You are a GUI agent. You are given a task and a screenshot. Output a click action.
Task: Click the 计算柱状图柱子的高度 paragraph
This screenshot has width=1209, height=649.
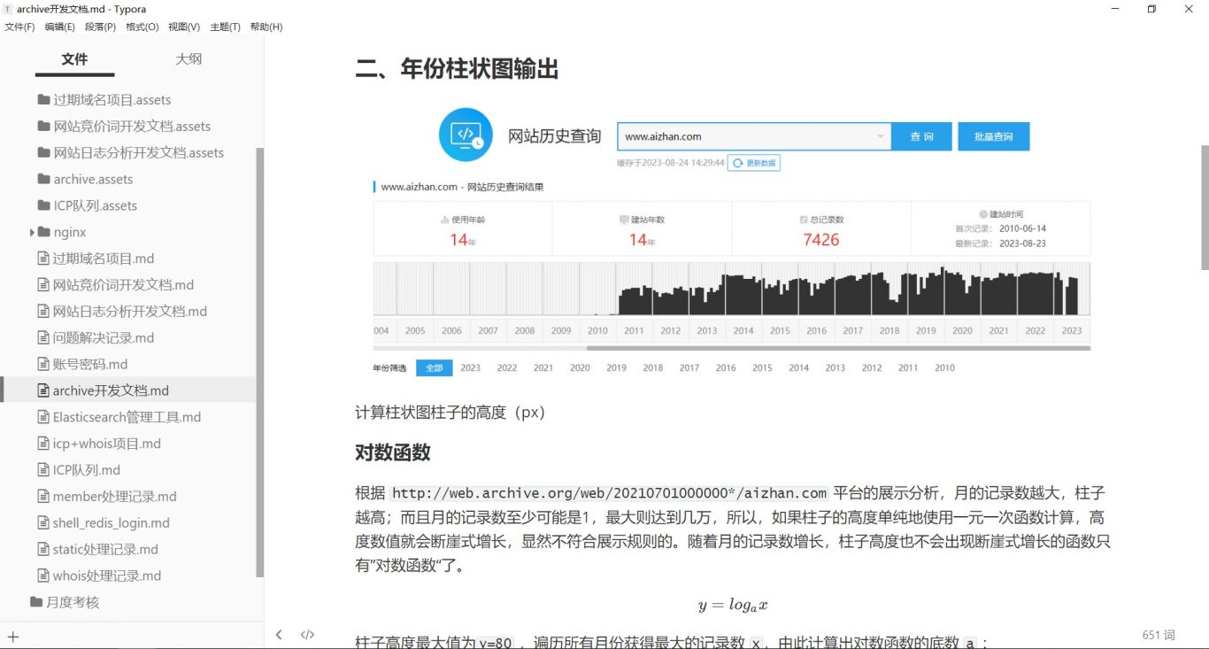[451, 413]
